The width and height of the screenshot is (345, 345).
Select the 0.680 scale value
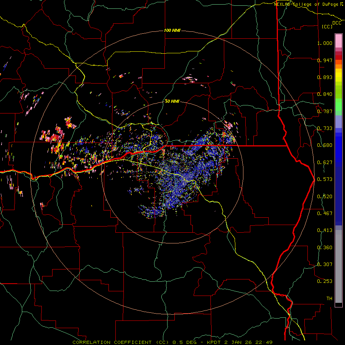click(x=325, y=145)
